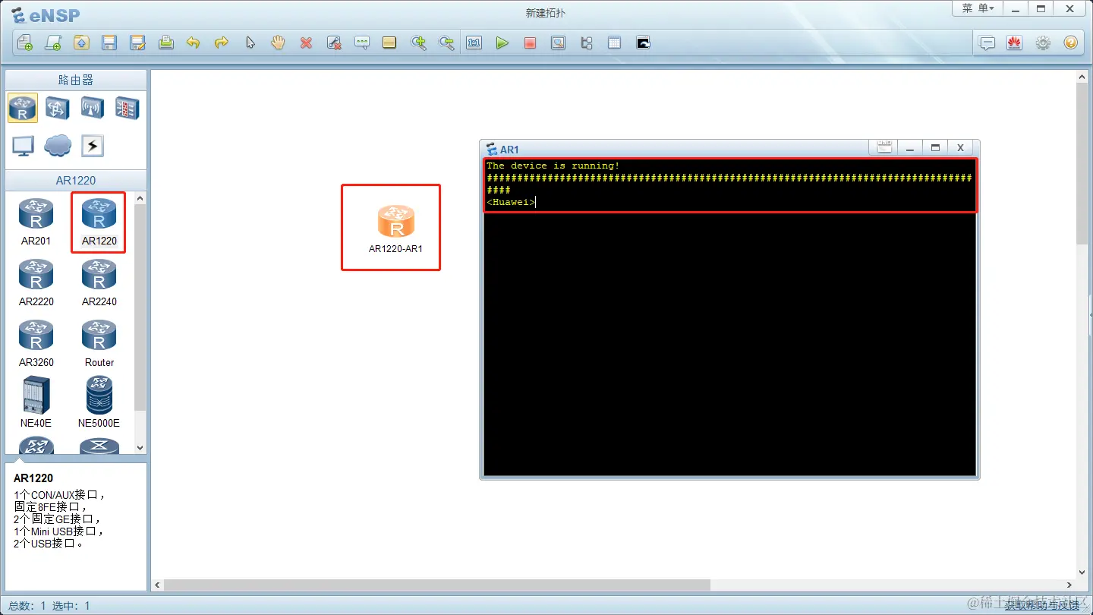1093x615 pixels.
Task: Click the AR1 window settings icon
Action: click(884, 148)
